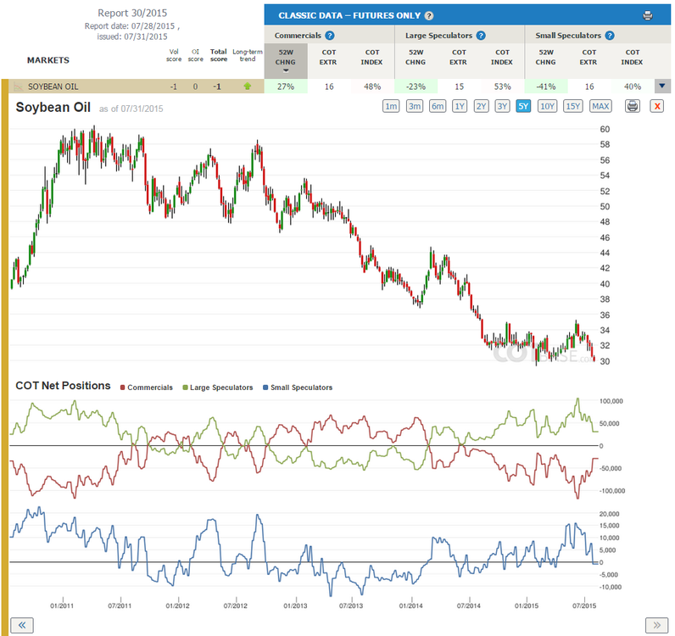The width and height of the screenshot is (675, 636).
Task: Select the 15Y time range
Action: (x=573, y=106)
